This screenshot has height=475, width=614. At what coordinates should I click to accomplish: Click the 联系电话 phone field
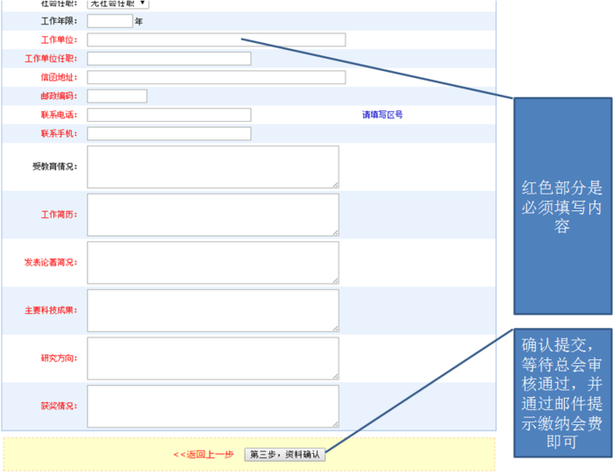169,115
